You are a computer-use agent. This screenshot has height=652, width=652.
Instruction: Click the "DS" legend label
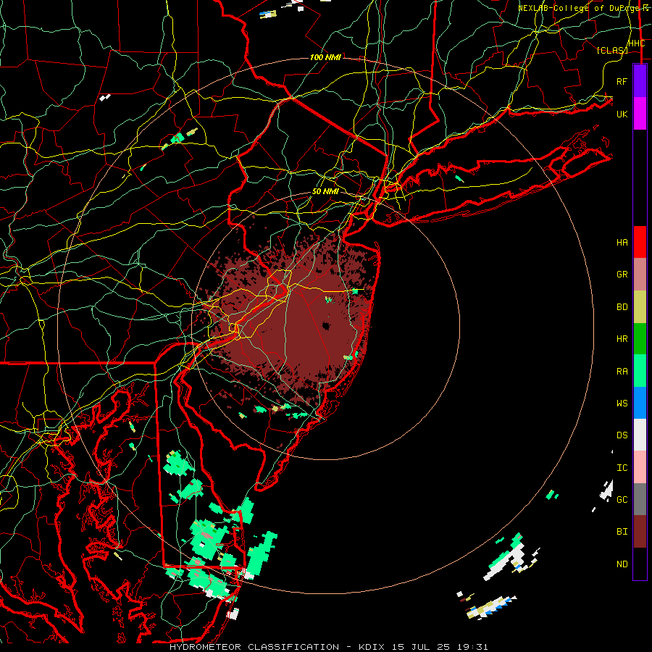[x=622, y=435]
